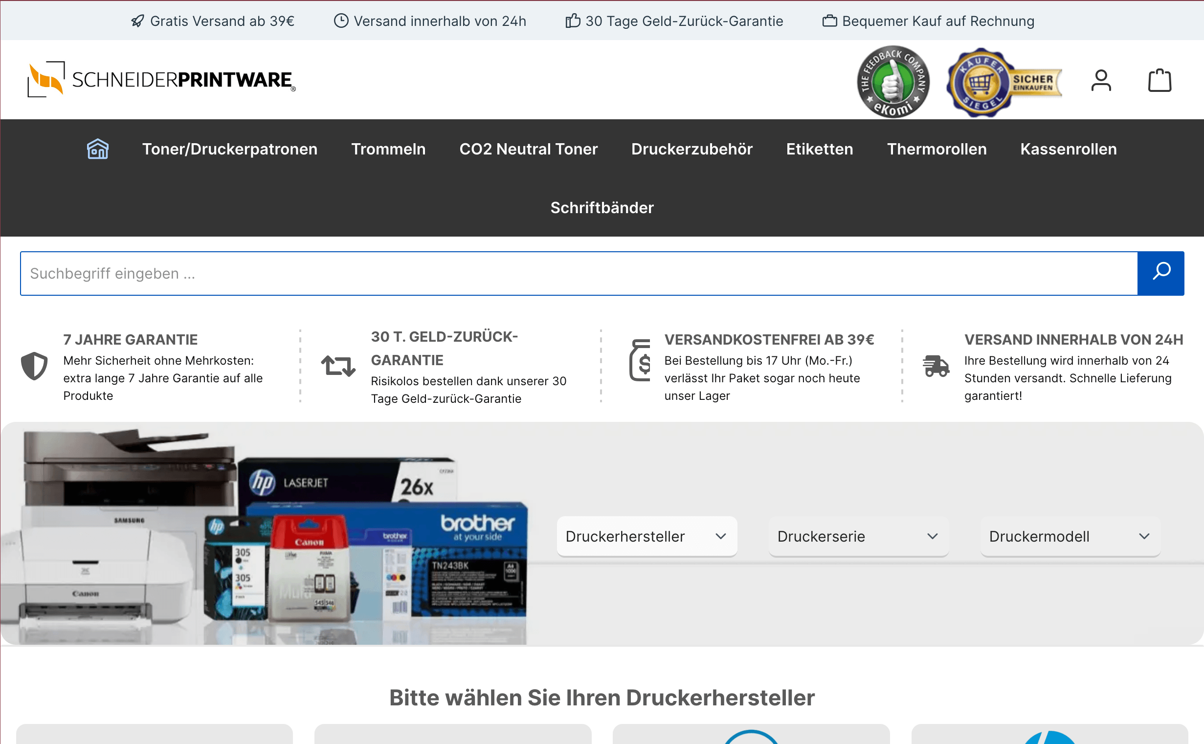Click the home icon in navigation bar
This screenshot has width=1204, height=744.
pyautogui.click(x=97, y=149)
